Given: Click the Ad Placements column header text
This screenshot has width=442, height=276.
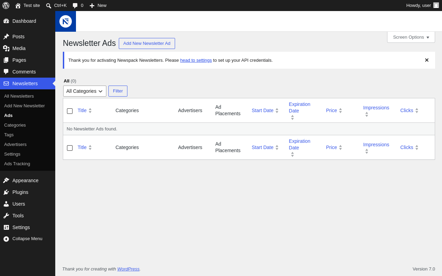Looking at the screenshot, I should (x=228, y=110).
